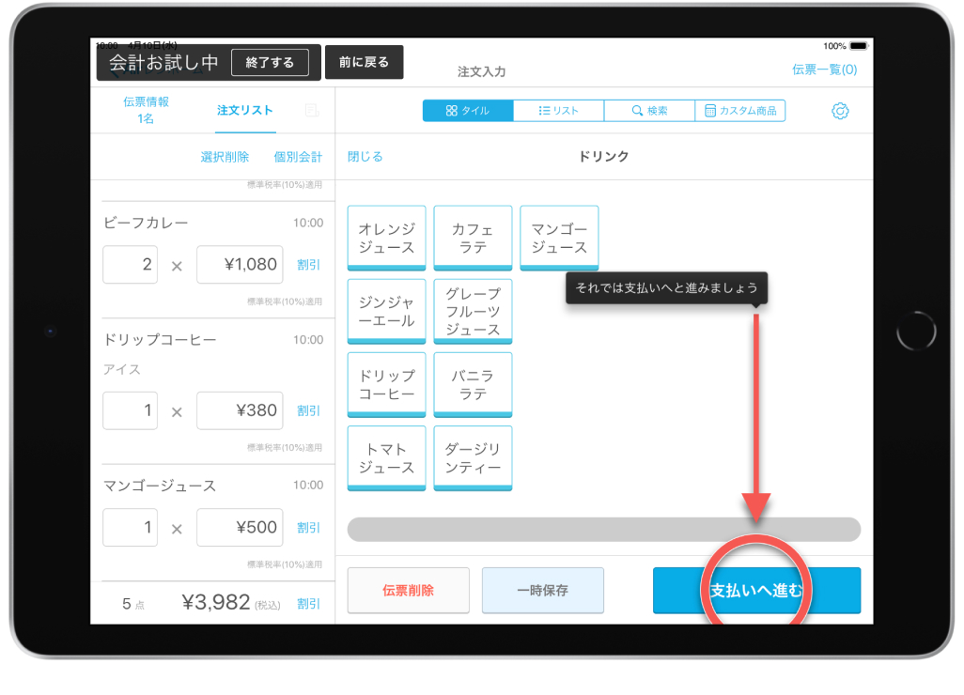Open the 伝票情報 tab
Screen dimensions: 964x695
pos(146,110)
